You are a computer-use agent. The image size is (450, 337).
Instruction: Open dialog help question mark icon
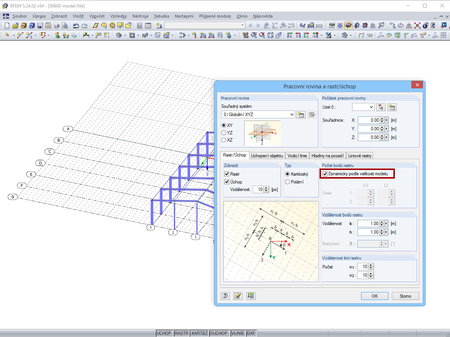[225, 296]
